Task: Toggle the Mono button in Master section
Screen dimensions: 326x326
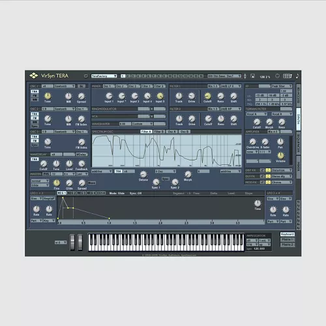Action: [92, 183]
